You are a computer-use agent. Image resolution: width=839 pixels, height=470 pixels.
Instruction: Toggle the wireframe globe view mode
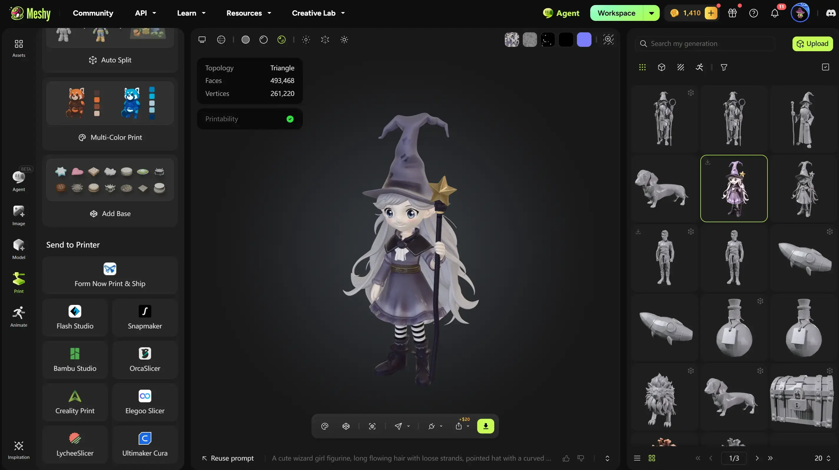click(x=221, y=40)
